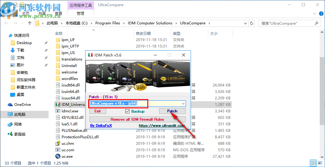Select the lua5.1.dll file icon
This screenshot has width=325, height=167.
pos(58,124)
